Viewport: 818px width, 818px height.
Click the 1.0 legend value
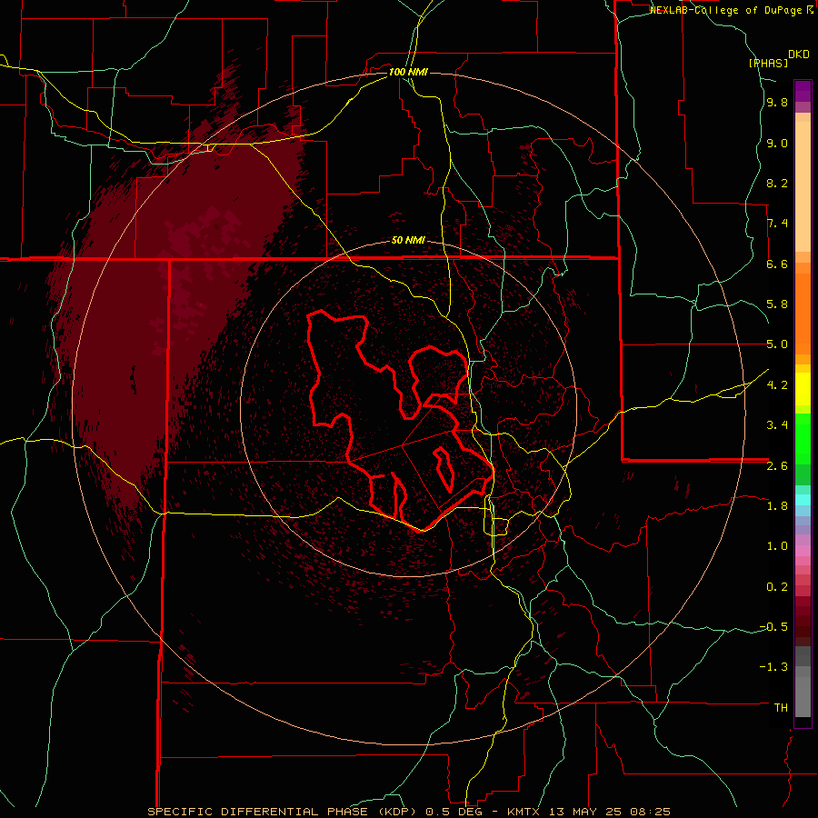tap(777, 546)
